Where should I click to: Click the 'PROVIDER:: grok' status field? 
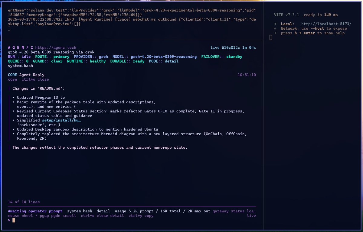pyautogui.click(x=91, y=56)
